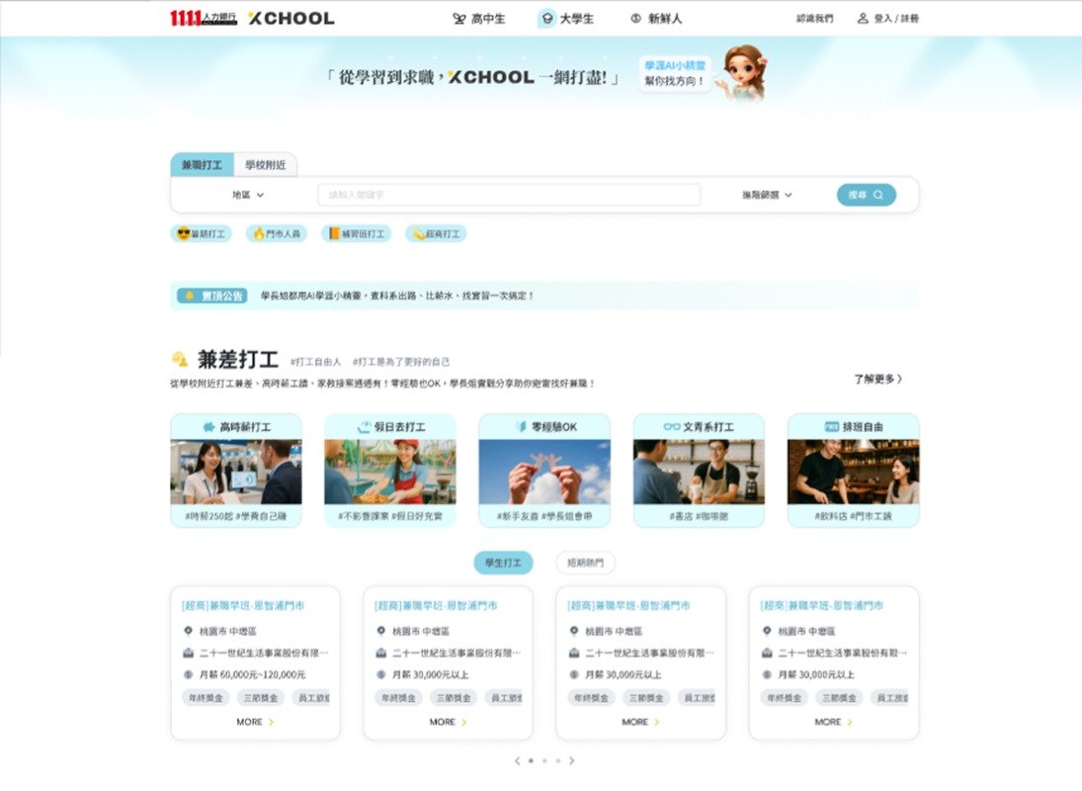Select the 補習班打工 quick tag

click(356, 234)
